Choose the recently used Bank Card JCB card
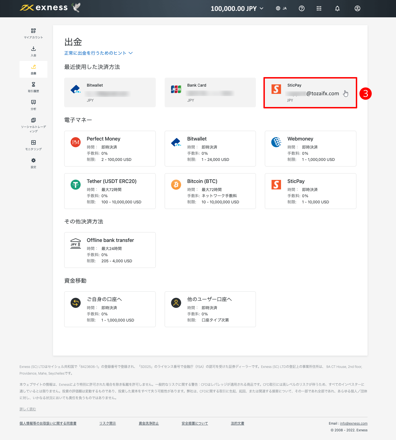This screenshot has width=396, height=440. (210, 92)
